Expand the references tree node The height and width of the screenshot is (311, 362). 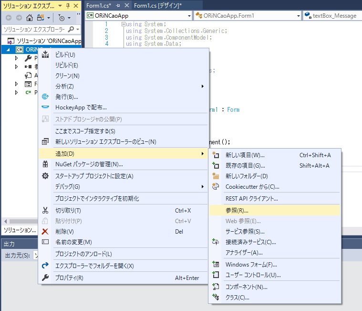pyautogui.click(x=16, y=66)
